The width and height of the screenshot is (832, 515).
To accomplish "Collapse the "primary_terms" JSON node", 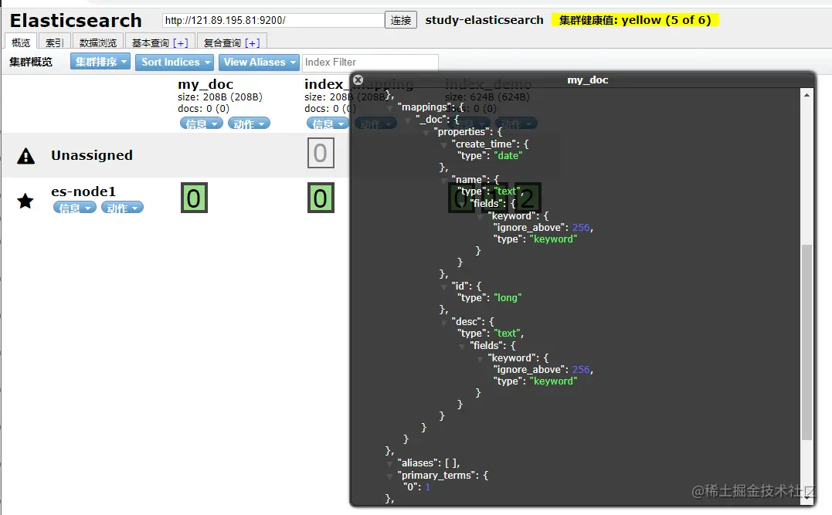I will tap(390, 476).
